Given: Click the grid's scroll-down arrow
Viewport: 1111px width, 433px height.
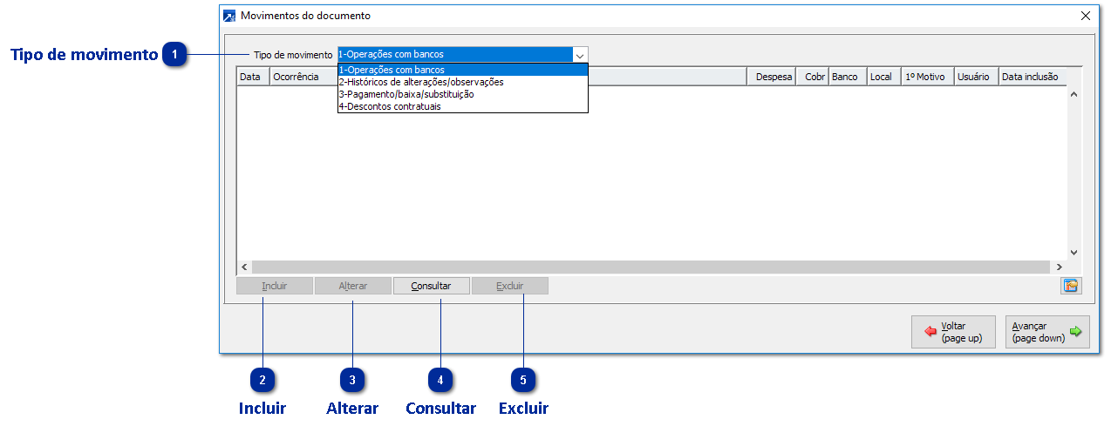Looking at the screenshot, I should [x=1074, y=252].
